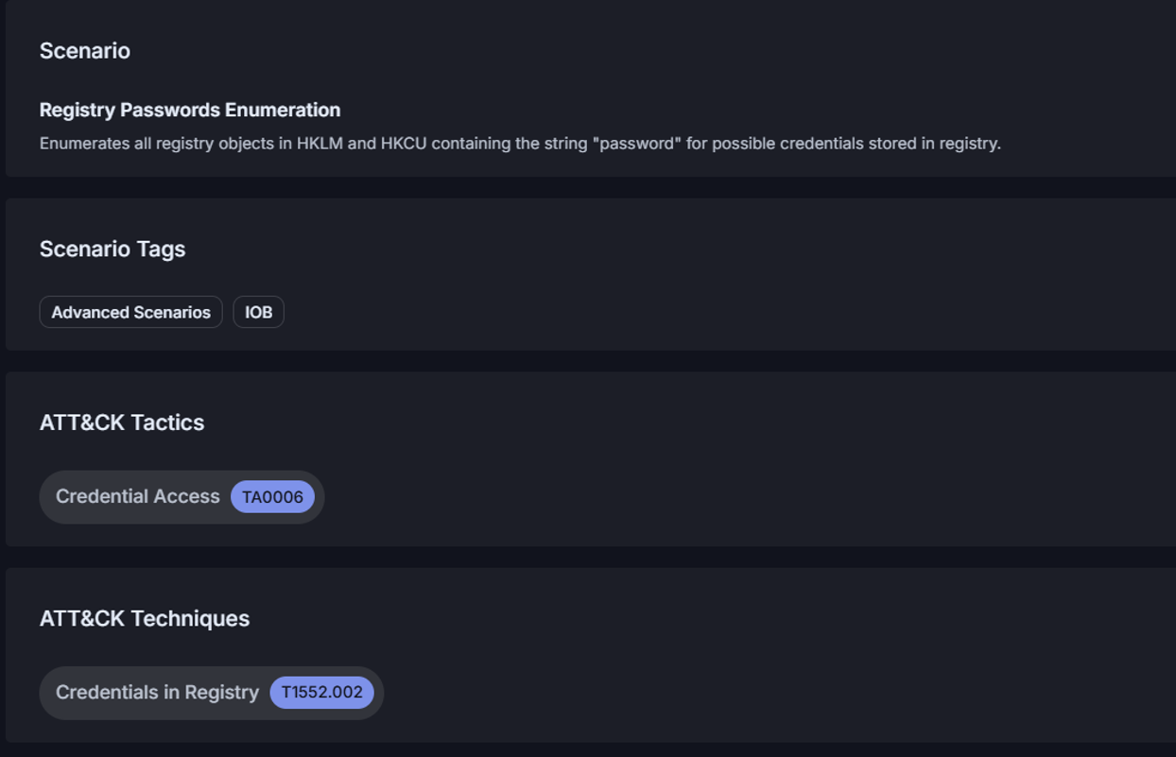Open the Credentials in Registry technique label
This screenshot has width=1176, height=757.
tap(157, 693)
